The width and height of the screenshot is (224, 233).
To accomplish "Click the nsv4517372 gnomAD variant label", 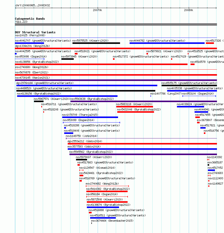I will point(141,57).
